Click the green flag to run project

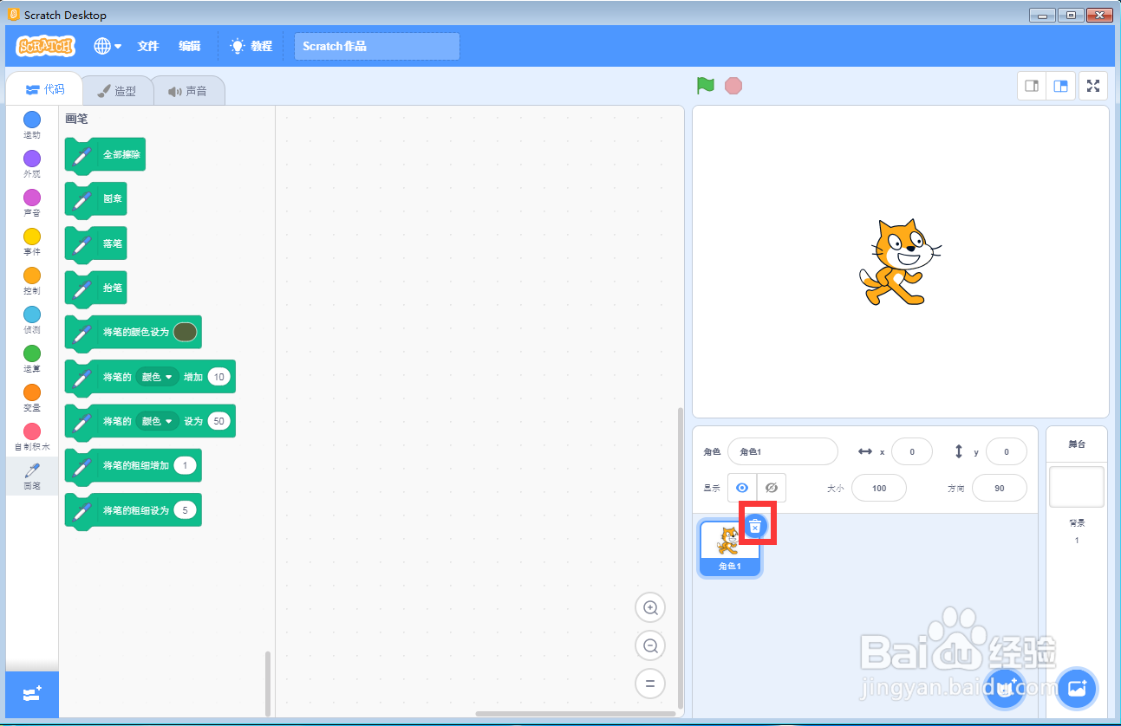coord(705,86)
